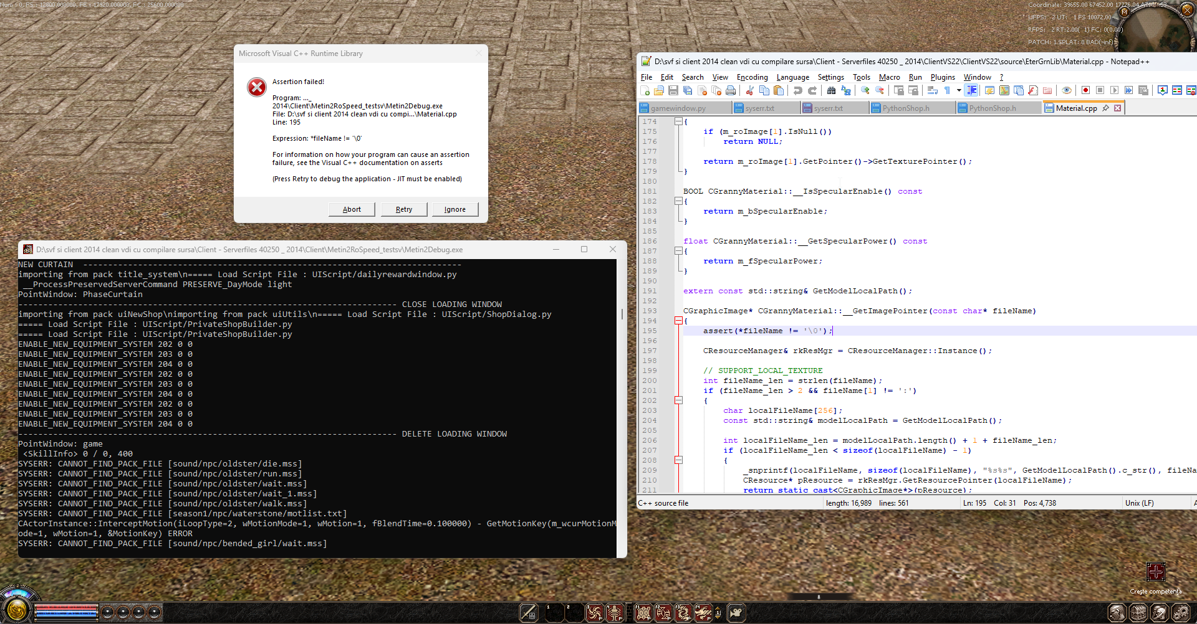Collapse the fold marker at line 202
Screen dimensions: 1197x624
point(678,400)
